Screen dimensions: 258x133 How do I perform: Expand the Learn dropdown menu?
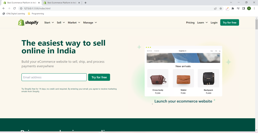pyautogui.click(x=202, y=22)
